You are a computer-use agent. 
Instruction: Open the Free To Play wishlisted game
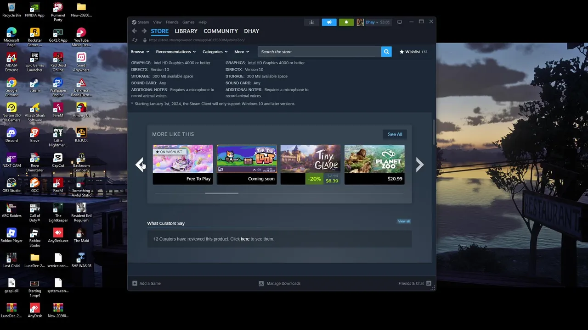(x=183, y=165)
